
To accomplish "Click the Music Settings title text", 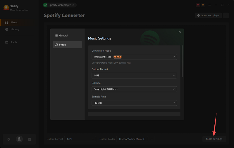I will click(99, 39).
